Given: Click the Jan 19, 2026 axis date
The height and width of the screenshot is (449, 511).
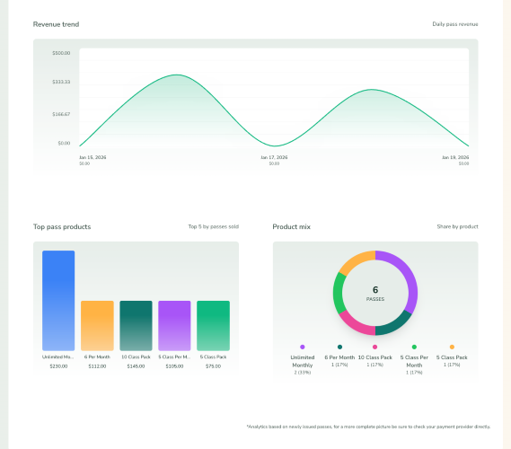Looking at the screenshot, I should [455, 157].
